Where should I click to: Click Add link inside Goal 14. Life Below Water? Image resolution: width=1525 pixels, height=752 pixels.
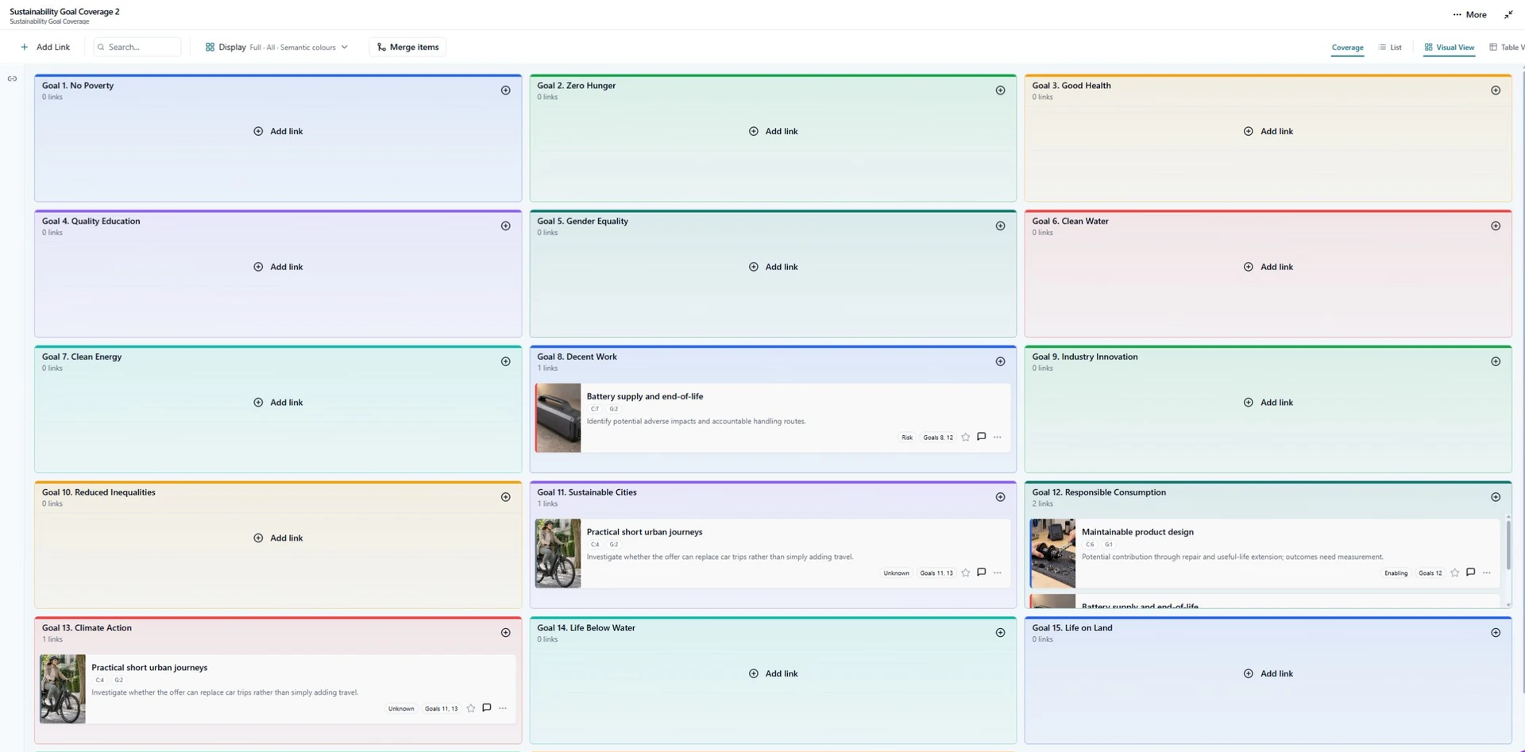773,673
